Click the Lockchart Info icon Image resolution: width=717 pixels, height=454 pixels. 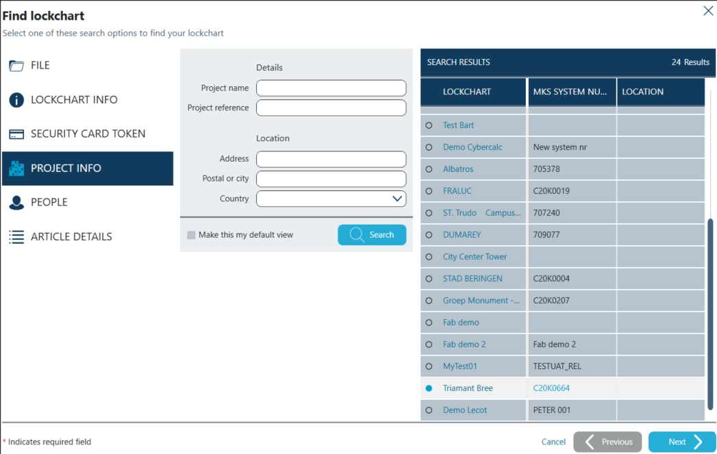pos(16,100)
